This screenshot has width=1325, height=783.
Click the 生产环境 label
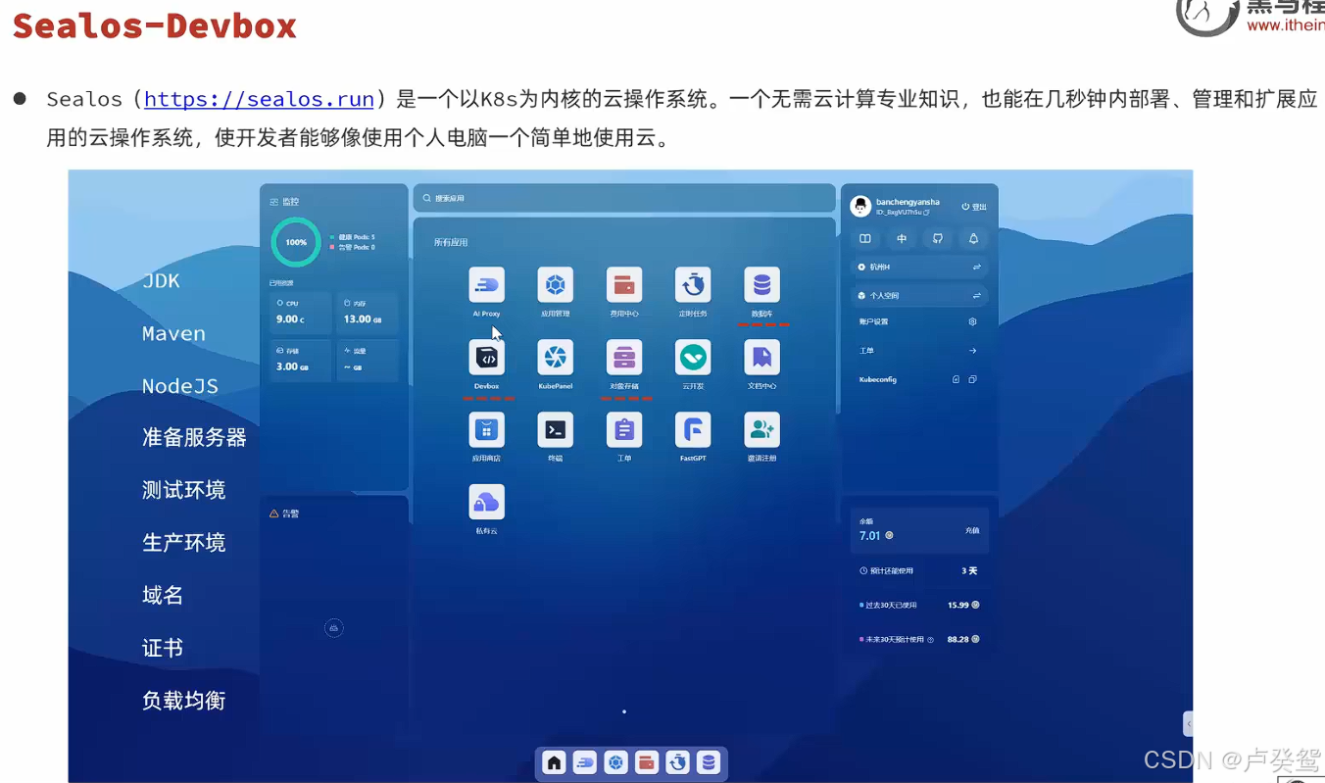pyautogui.click(x=184, y=543)
